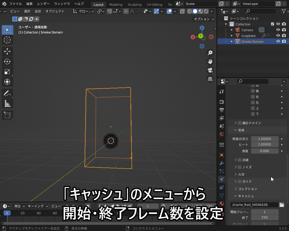Image resolution: width=289 pixels, height=231 pixels.
Task: Open the cache folder browser icon
Action: [x=282, y=204]
